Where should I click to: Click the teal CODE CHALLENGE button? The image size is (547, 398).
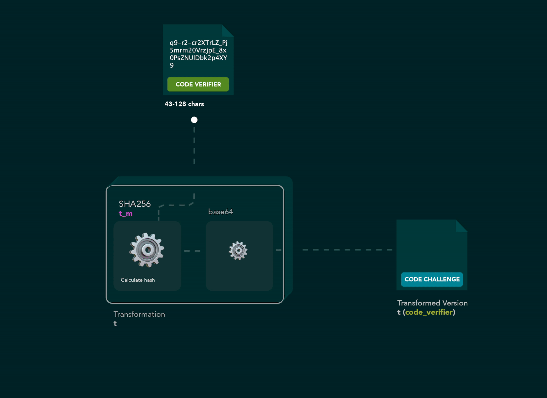pyautogui.click(x=432, y=280)
